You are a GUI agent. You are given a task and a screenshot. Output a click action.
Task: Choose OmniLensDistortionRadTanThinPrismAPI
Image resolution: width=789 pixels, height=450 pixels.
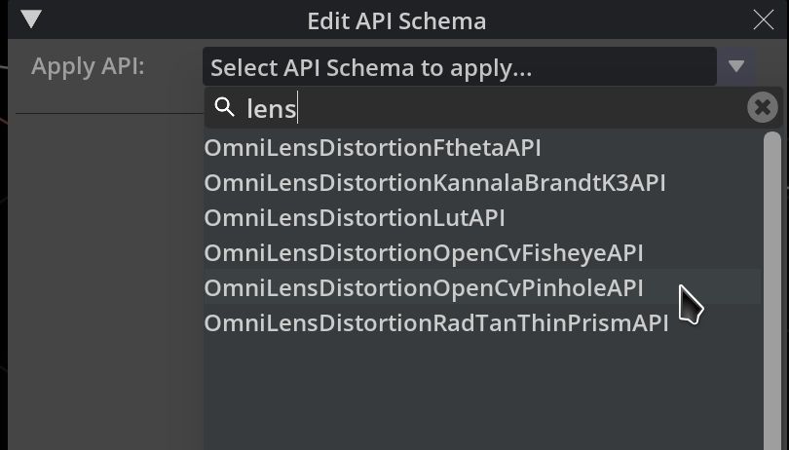[435, 323]
